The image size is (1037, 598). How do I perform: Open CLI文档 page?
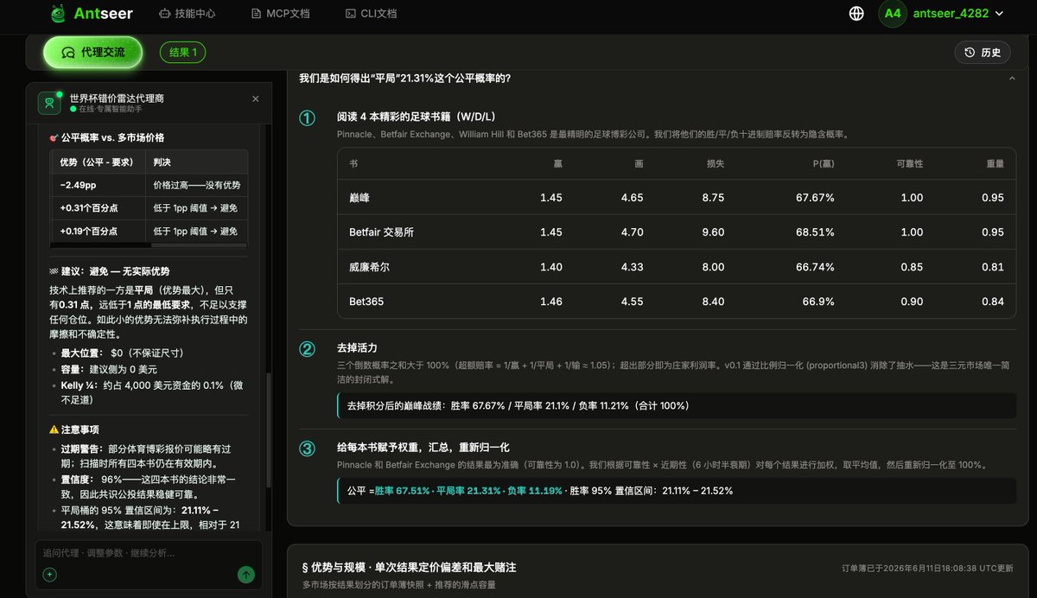click(371, 14)
